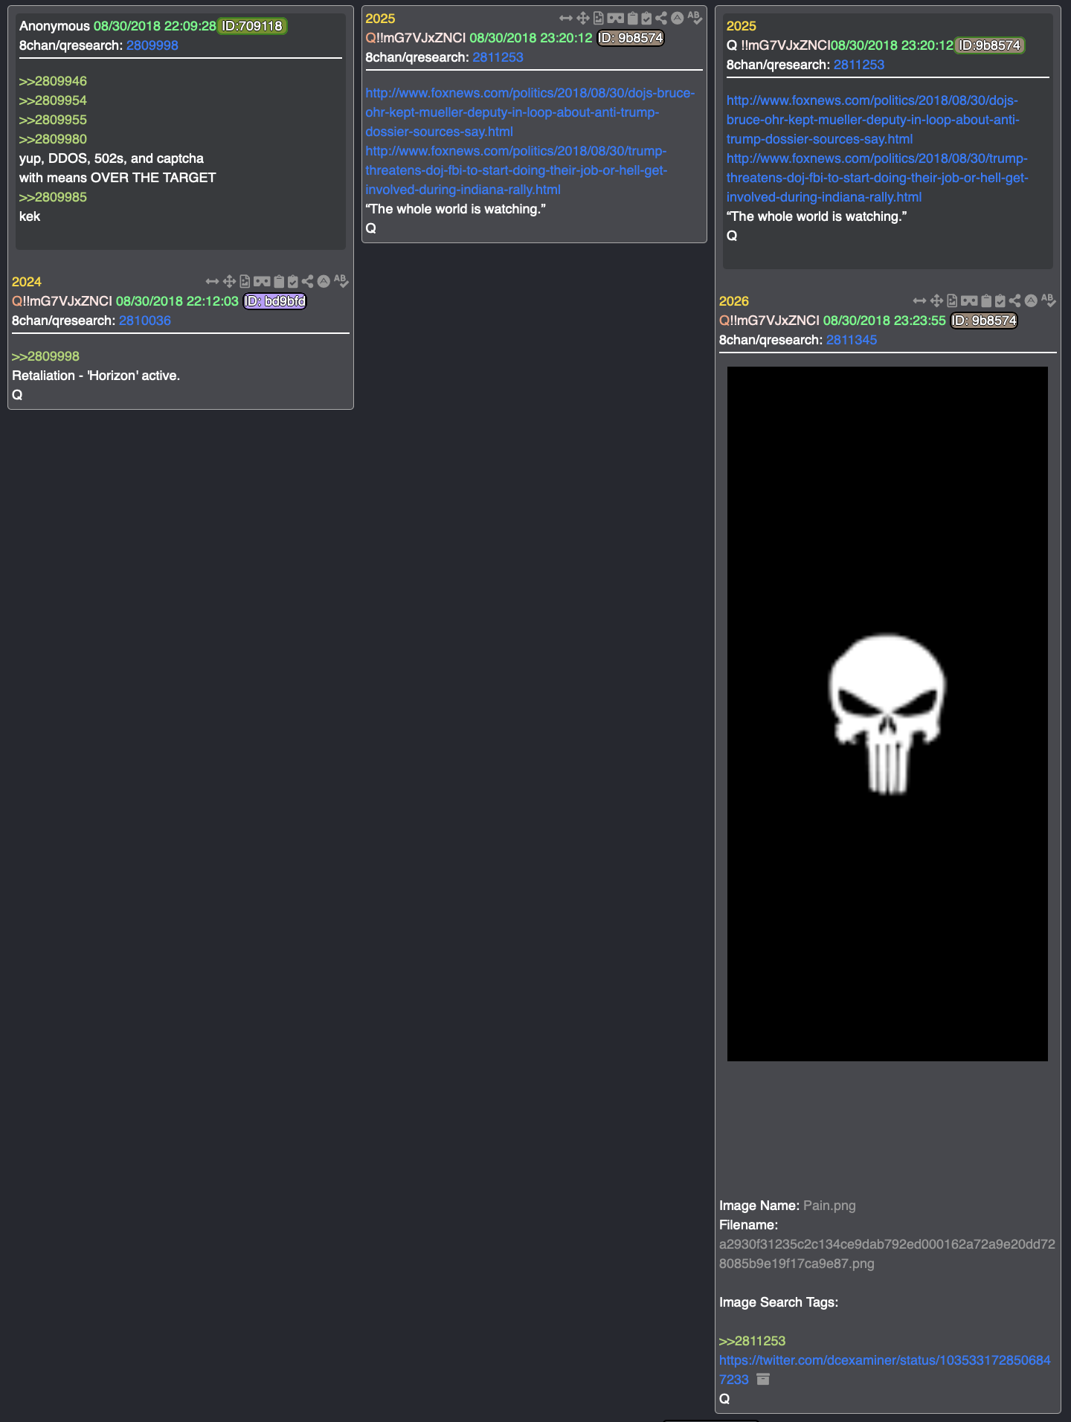Click ID badge 9b8574 on middle post 2025
This screenshot has height=1422, width=1071.
pyautogui.click(x=631, y=38)
